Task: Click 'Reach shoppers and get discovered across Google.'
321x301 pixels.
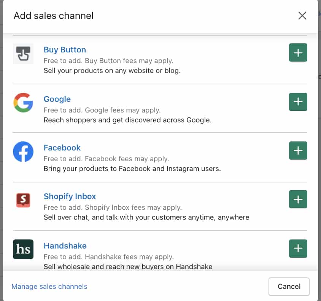Action: [x=127, y=120]
